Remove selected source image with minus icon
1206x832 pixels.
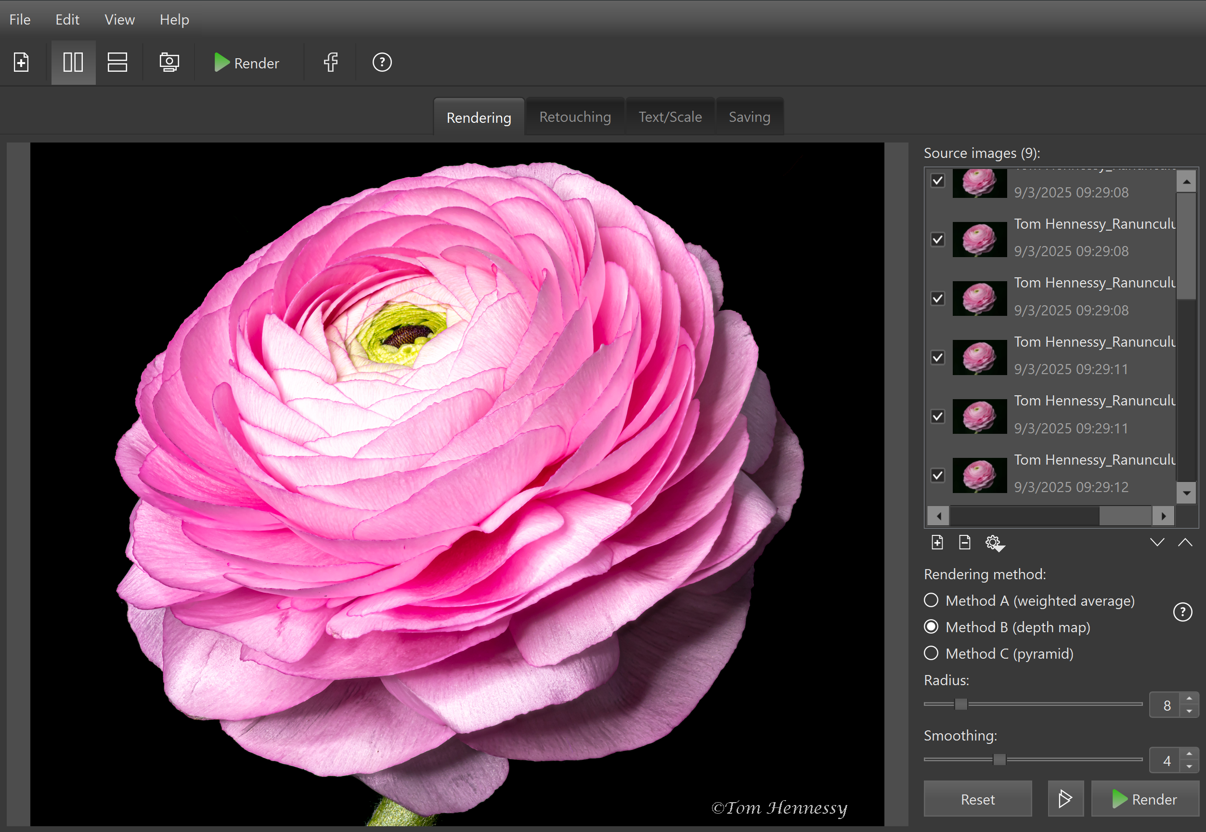click(x=965, y=543)
